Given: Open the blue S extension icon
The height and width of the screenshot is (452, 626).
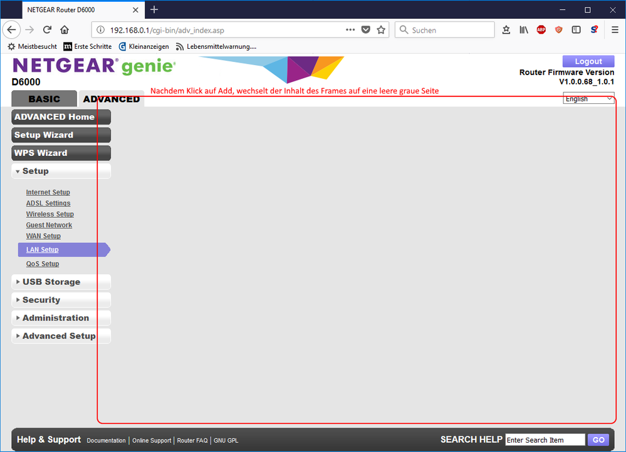Looking at the screenshot, I should click(594, 29).
